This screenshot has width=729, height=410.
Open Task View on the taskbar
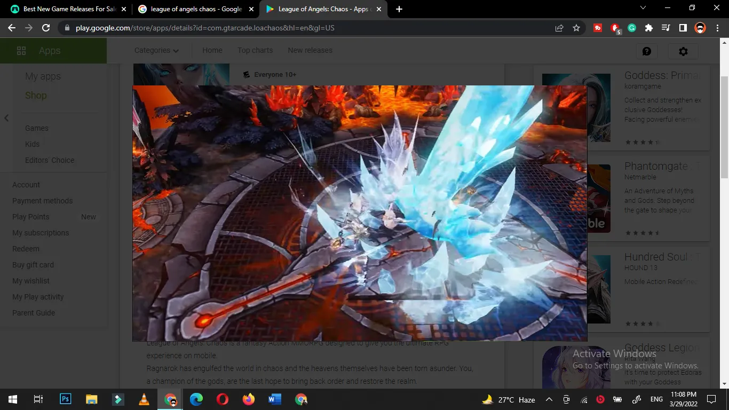pyautogui.click(x=38, y=399)
